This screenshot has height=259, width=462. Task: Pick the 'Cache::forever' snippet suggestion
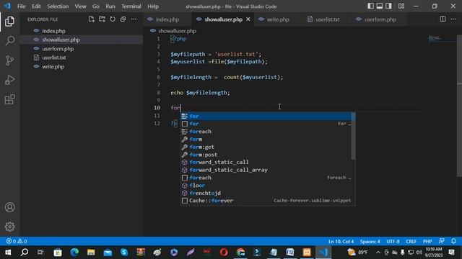click(266, 201)
